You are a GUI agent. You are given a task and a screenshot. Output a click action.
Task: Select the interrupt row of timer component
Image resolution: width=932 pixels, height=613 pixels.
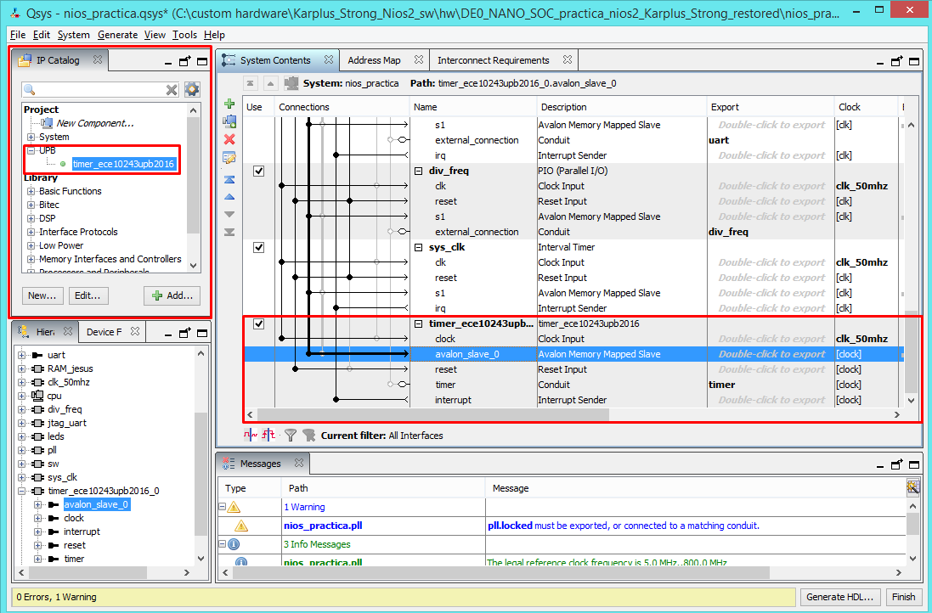pos(573,401)
